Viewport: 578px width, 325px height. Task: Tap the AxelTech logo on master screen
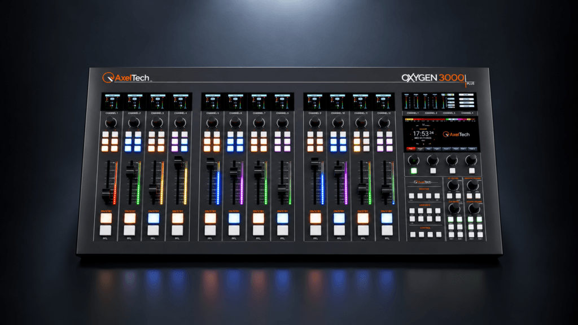pyautogui.click(x=456, y=134)
